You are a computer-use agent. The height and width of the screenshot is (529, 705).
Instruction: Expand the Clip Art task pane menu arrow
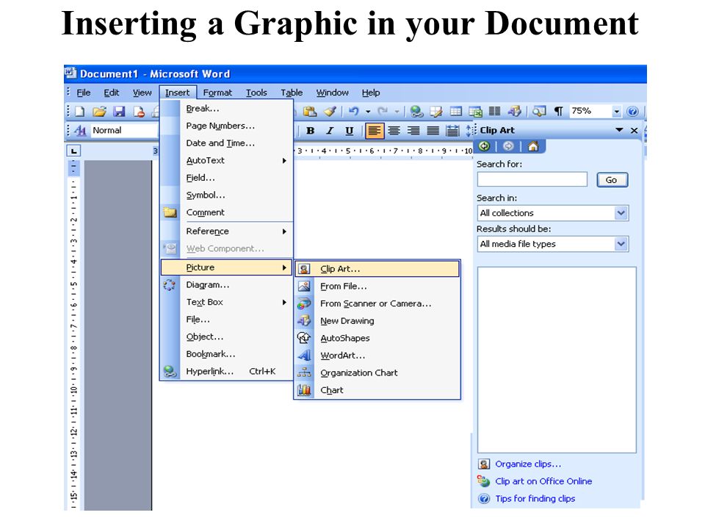pos(619,130)
